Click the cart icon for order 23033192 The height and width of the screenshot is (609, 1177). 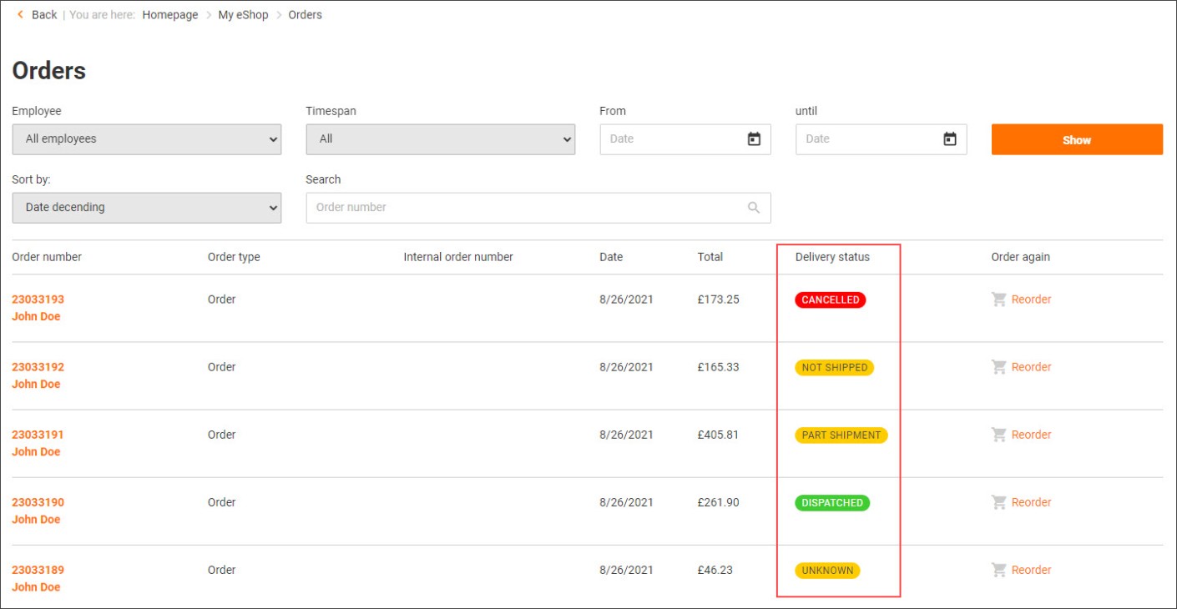point(998,367)
